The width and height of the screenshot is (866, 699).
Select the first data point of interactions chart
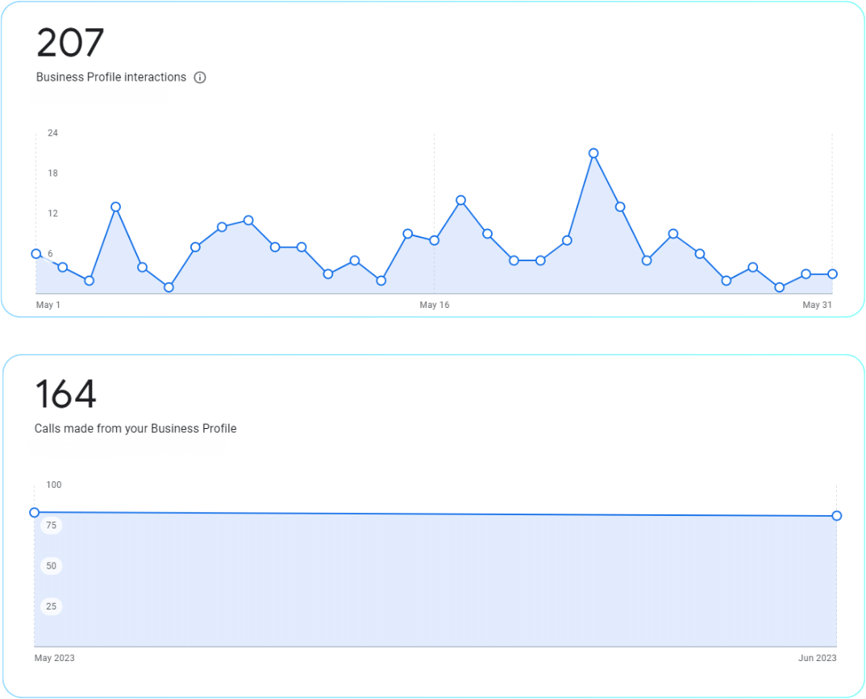coord(36,253)
